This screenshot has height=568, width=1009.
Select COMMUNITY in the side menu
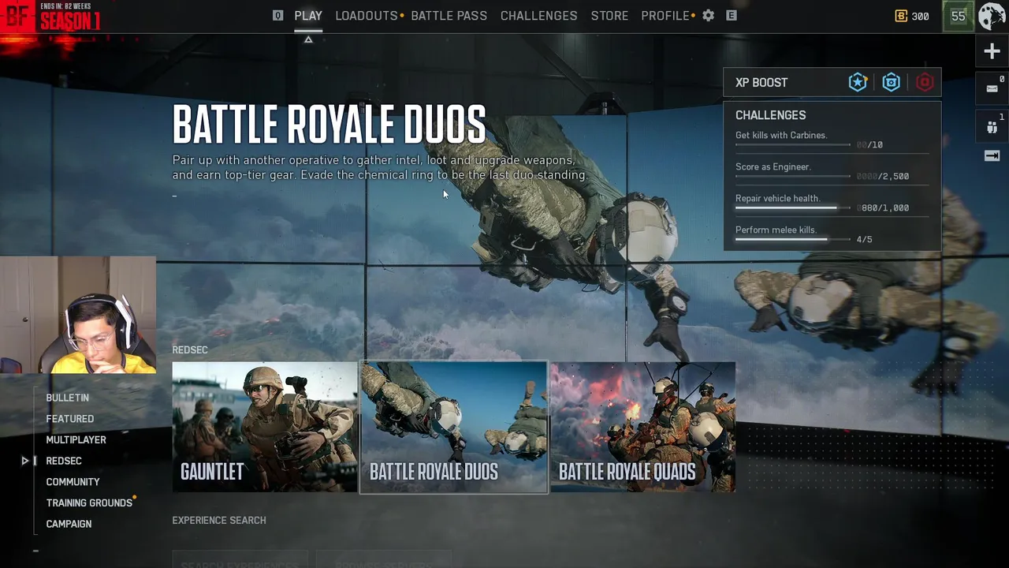point(73,482)
